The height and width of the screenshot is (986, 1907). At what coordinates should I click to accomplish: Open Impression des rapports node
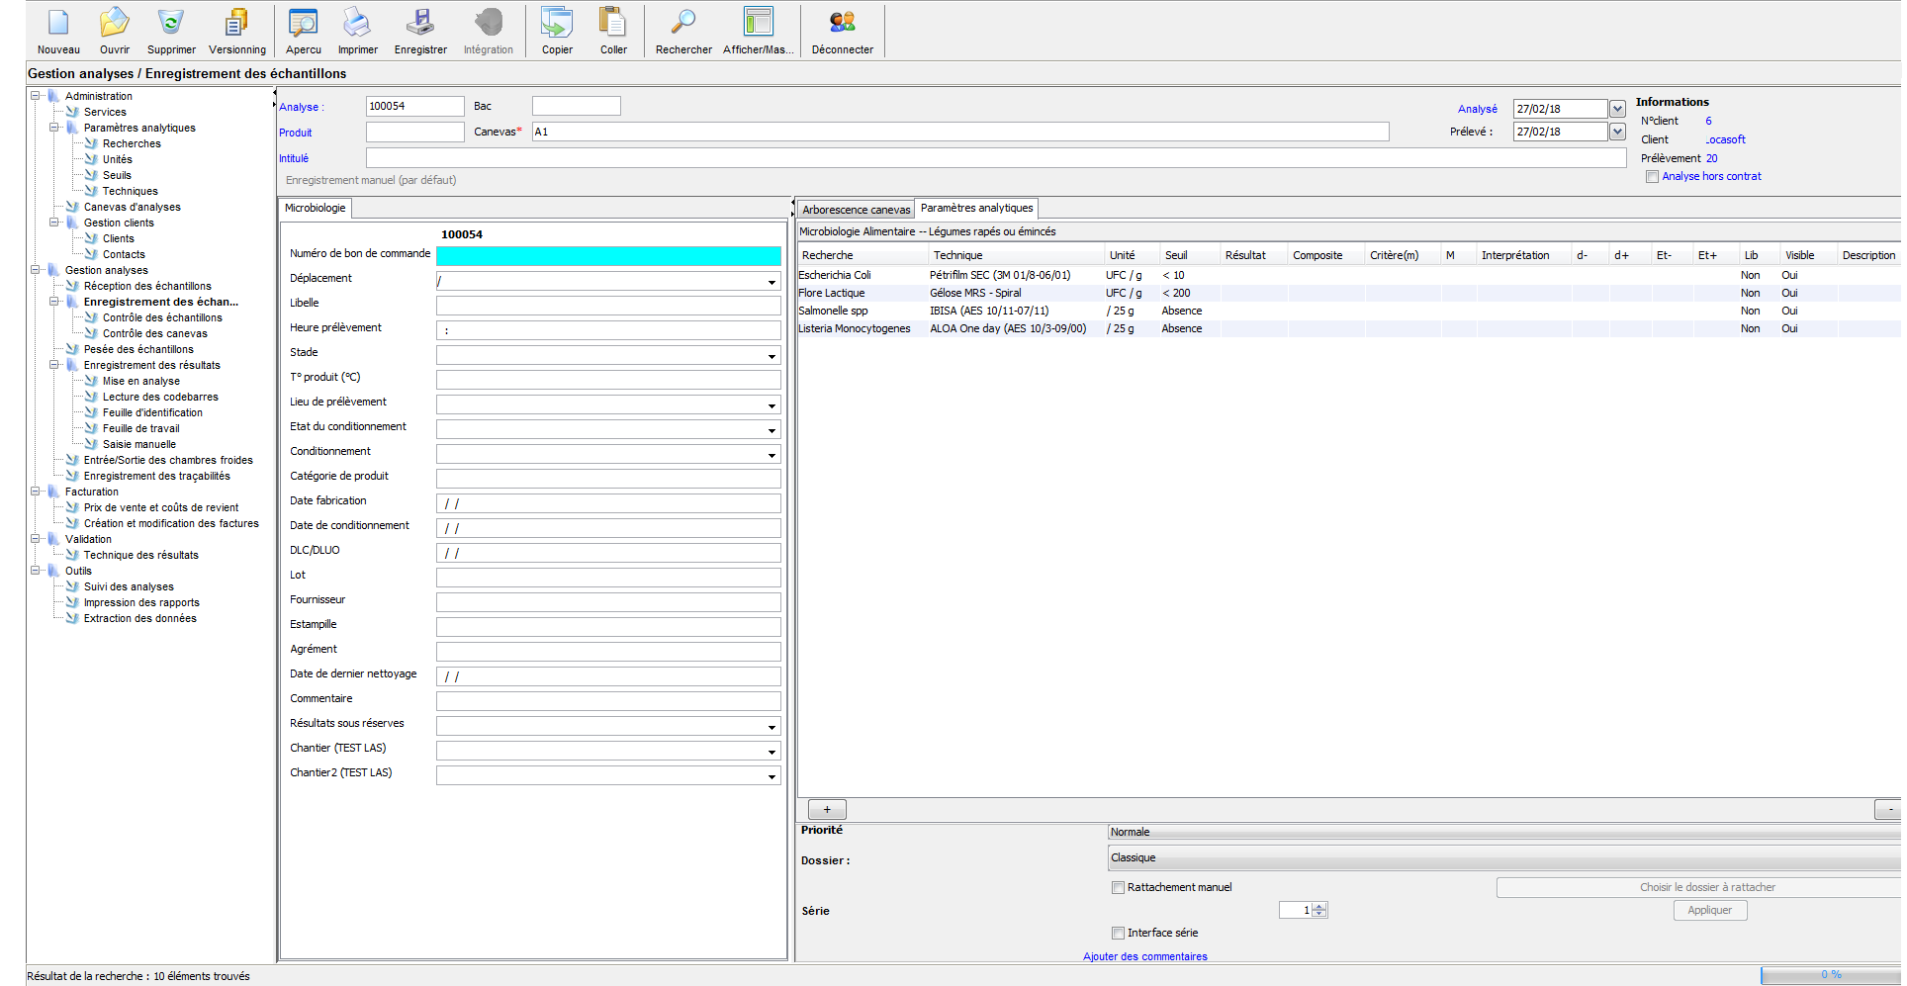141,602
